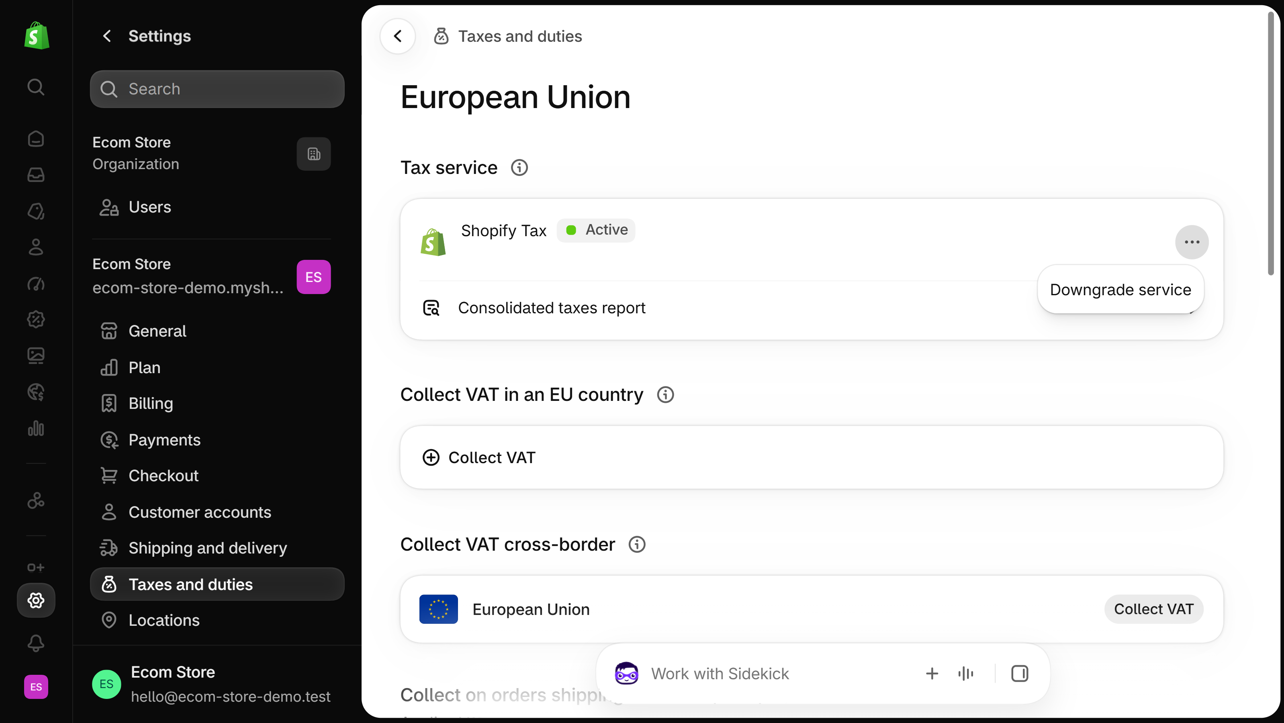Click info icon beside Collect VAT cross-border

coord(636,545)
